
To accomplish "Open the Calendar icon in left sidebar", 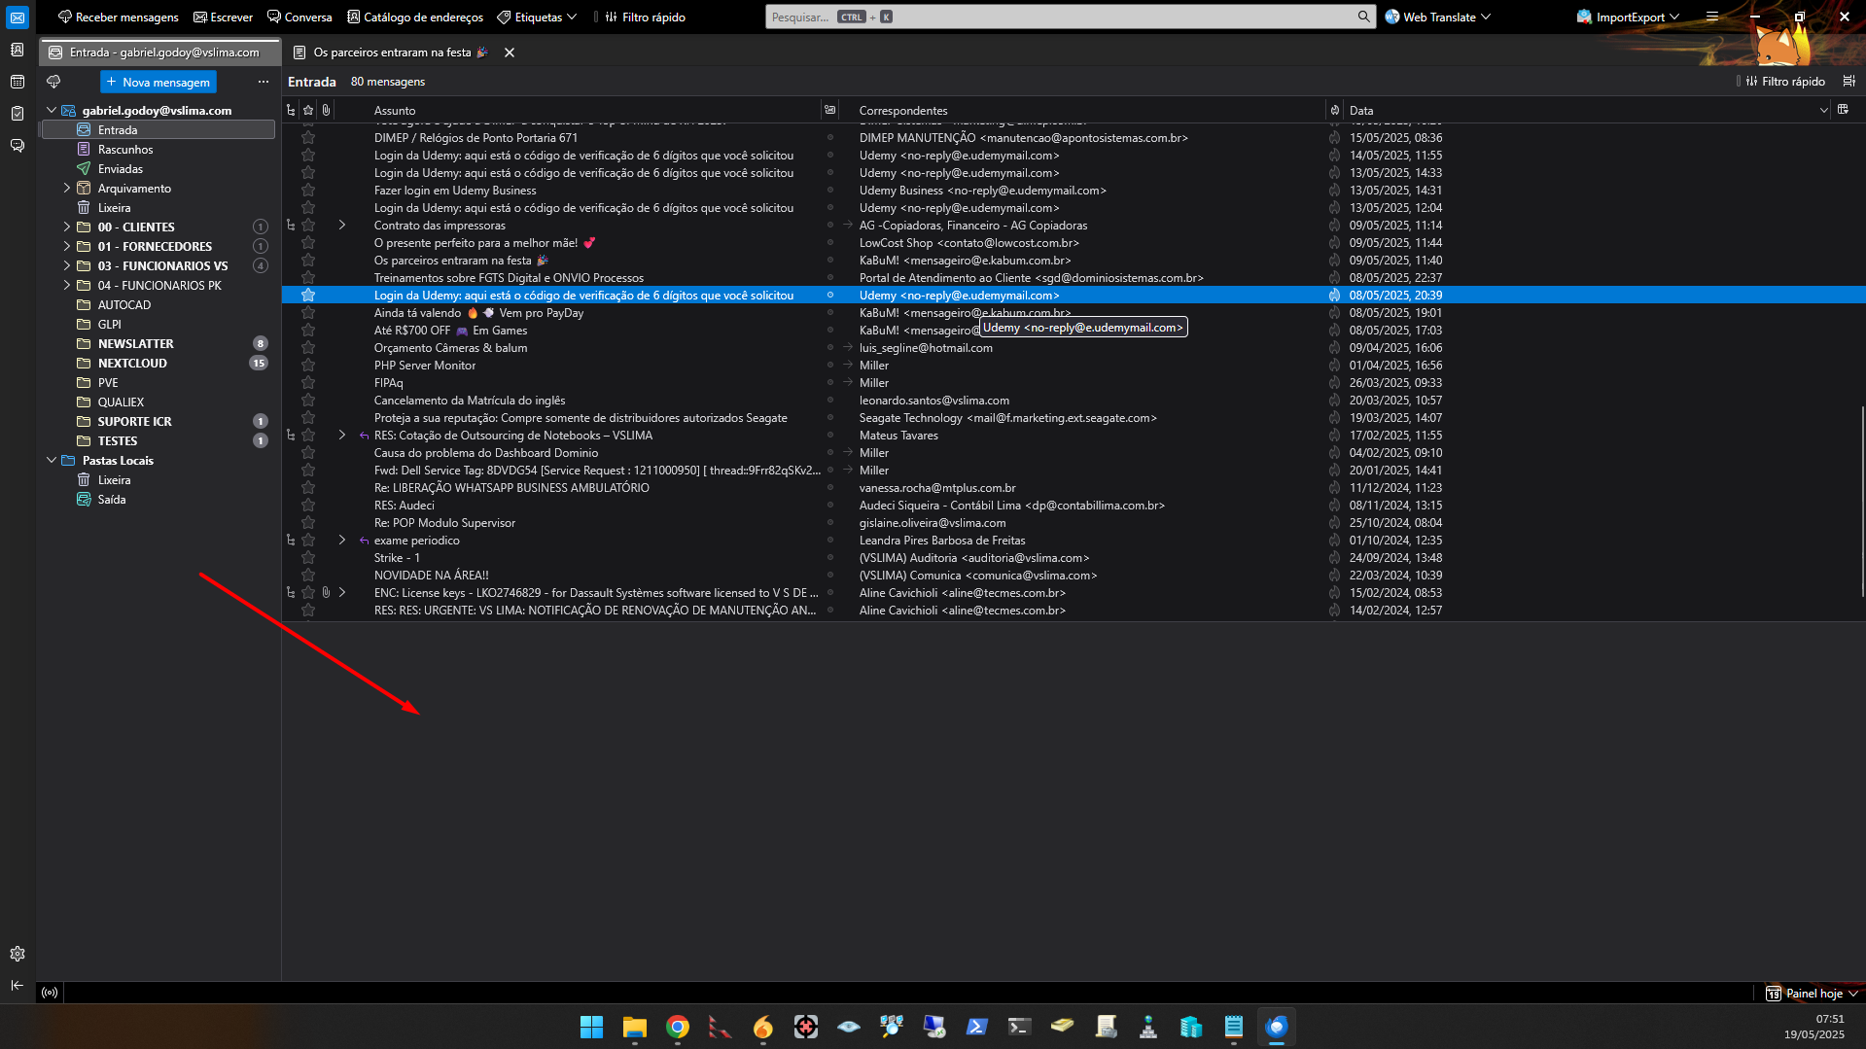I will coord(18,82).
